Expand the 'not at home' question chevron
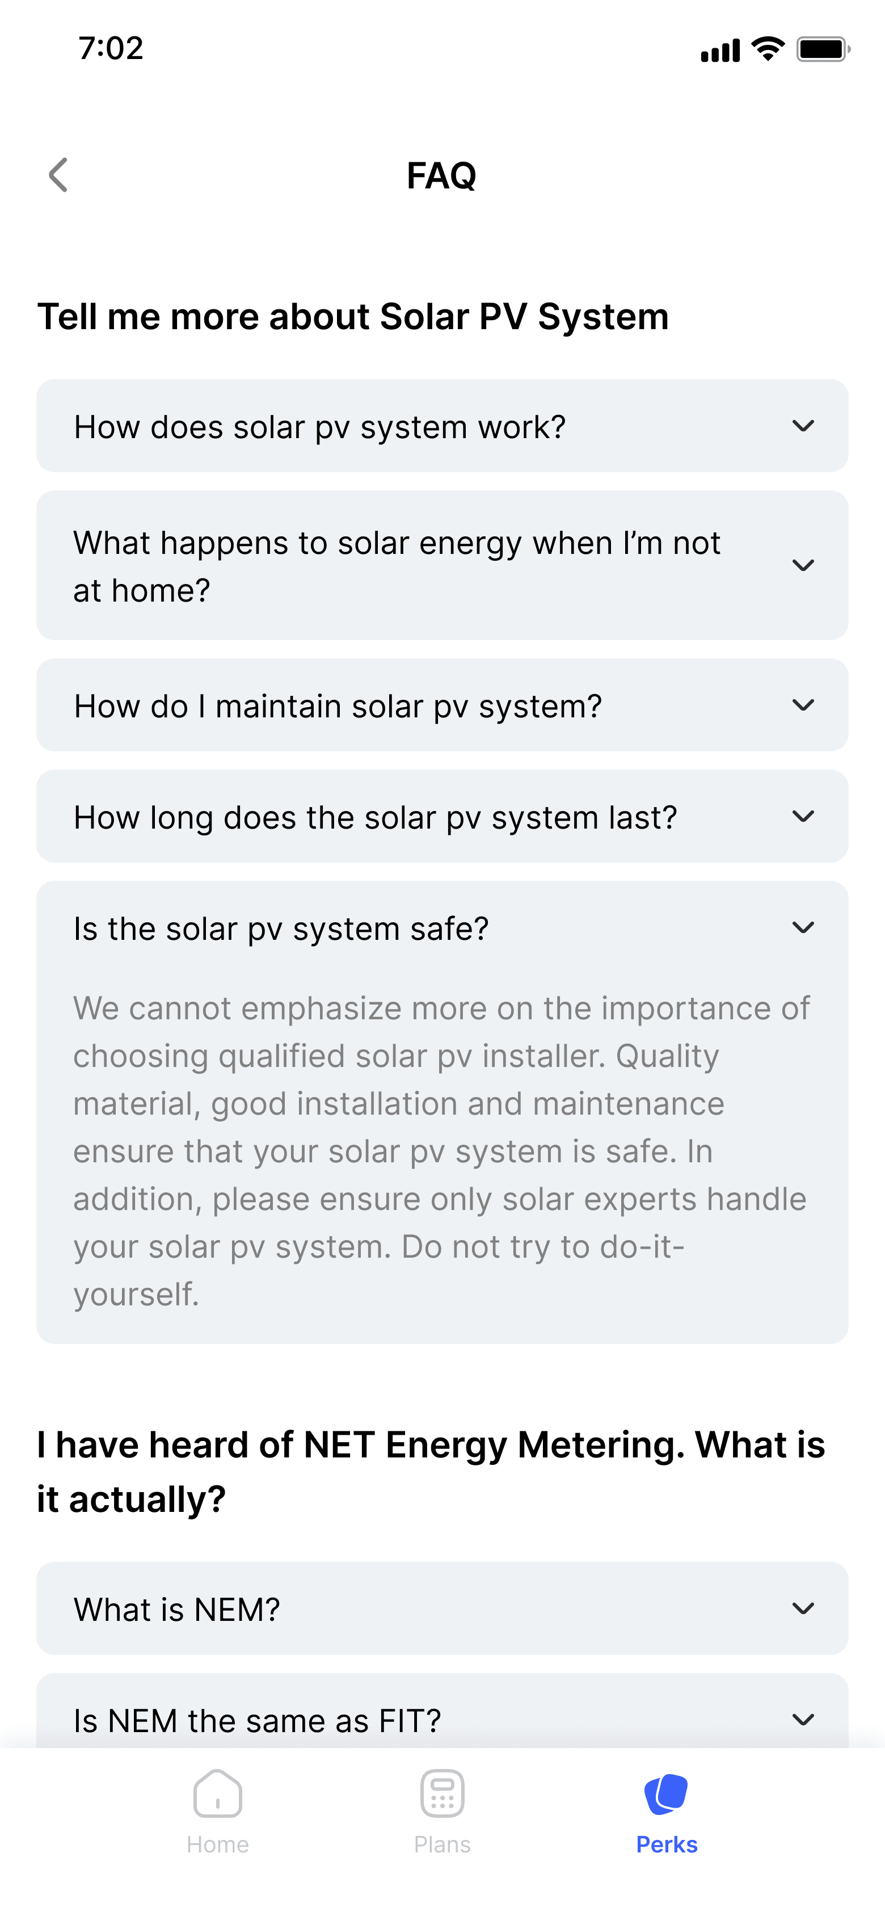The height and width of the screenshot is (1916, 885). click(803, 565)
